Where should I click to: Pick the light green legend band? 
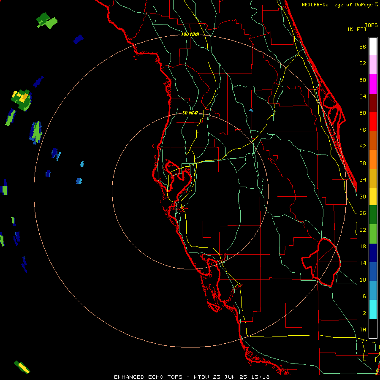(x=373, y=233)
